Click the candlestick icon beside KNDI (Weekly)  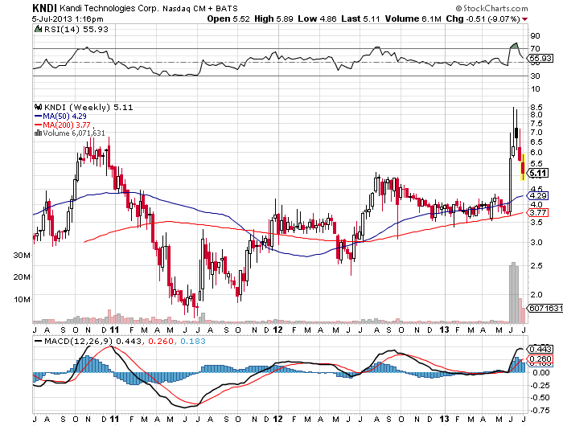tap(38, 107)
